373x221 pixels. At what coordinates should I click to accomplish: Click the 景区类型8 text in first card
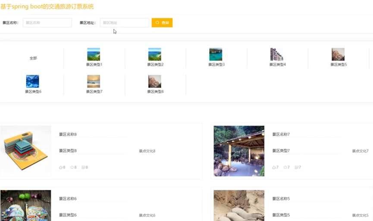(x=68, y=151)
